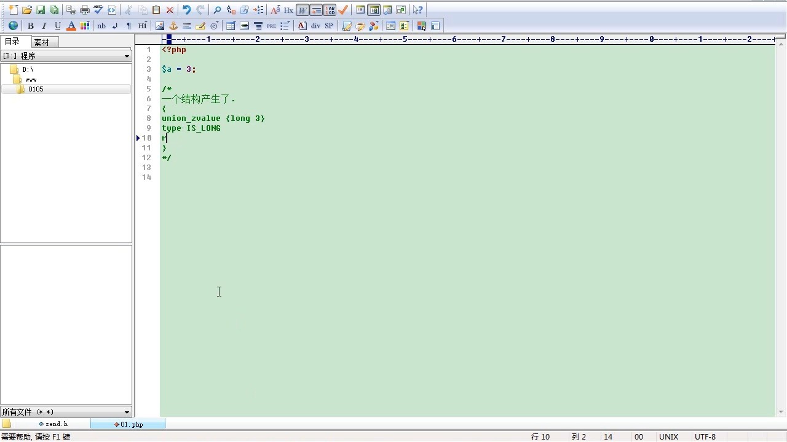The height and width of the screenshot is (442, 787).
Task: Select the www folder in tree
Action: click(30, 79)
